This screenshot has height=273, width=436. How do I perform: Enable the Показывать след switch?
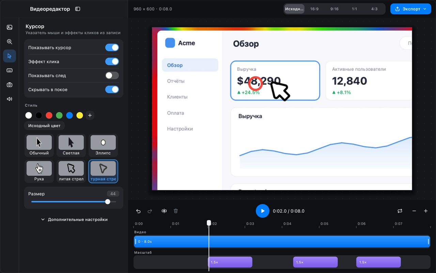pyautogui.click(x=112, y=75)
